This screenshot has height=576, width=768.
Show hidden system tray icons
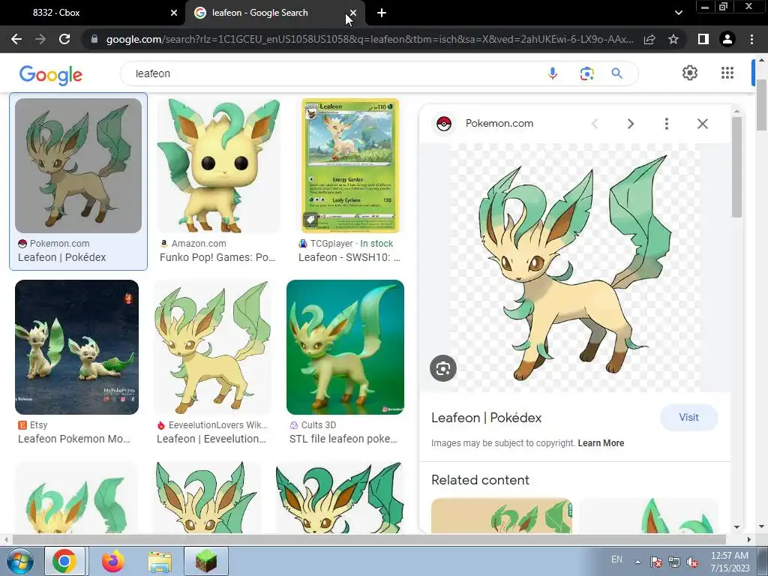pos(637,562)
